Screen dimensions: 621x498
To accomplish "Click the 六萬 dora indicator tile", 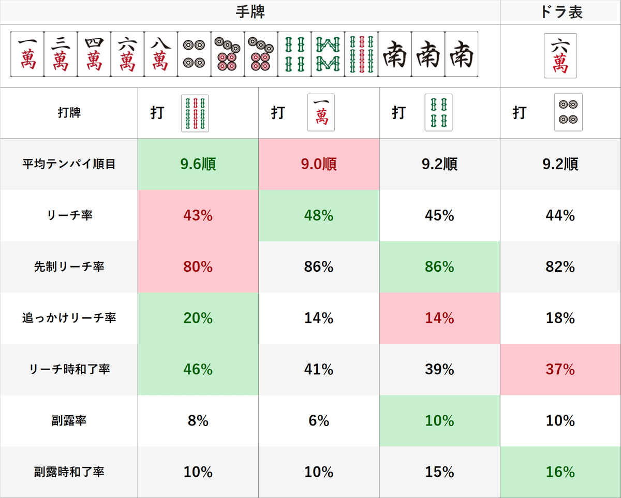I will click(560, 56).
